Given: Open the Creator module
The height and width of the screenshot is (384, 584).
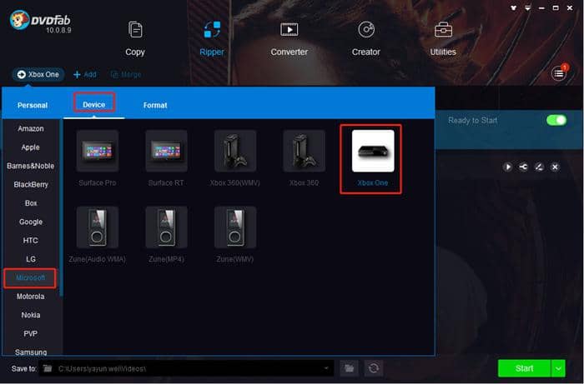Looking at the screenshot, I should (365, 38).
